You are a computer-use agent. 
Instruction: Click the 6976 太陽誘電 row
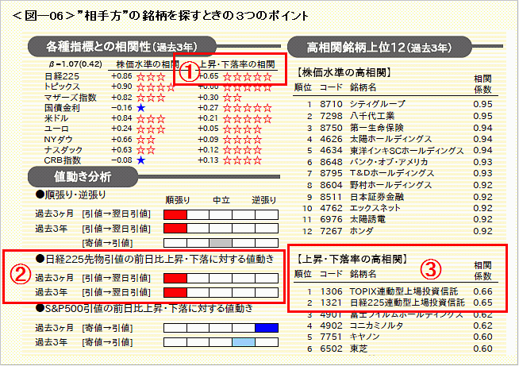coord(396,220)
